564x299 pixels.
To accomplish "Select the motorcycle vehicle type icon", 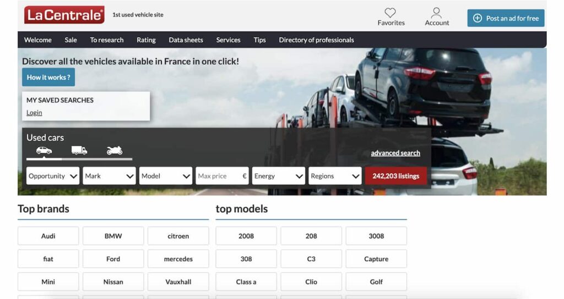I will (x=115, y=151).
